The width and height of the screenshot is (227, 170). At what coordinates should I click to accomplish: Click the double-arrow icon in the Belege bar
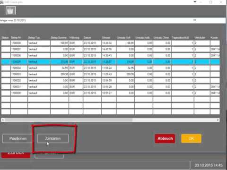point(195,20)
